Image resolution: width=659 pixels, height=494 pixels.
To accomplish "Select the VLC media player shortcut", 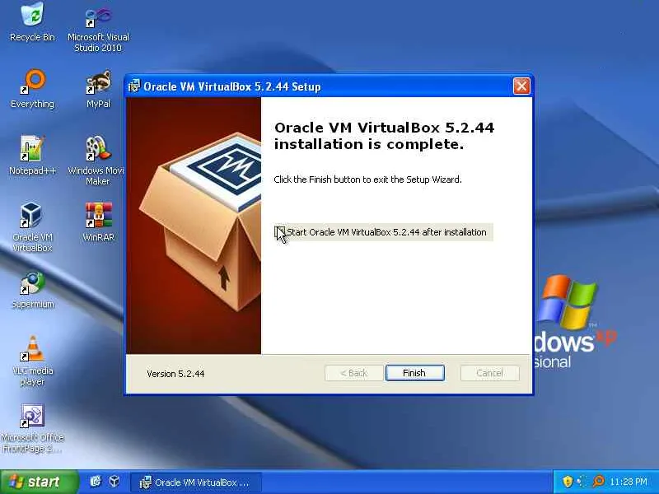I will (32, 361).
